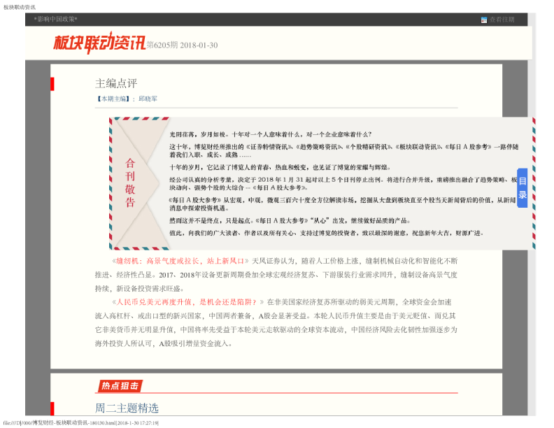Click the 【本期主编】 label
The height and width of the screenshot is (428, 554).
tap(113, 99)
